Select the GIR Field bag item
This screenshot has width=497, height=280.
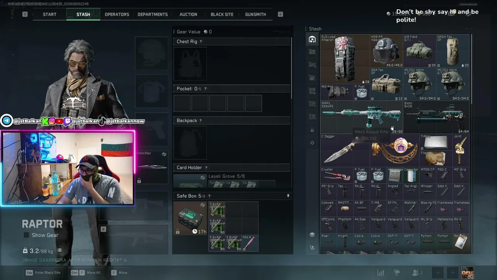tap(419, 51)
